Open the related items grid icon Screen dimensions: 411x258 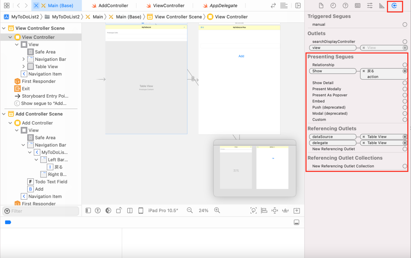click(x=7, y=5)
